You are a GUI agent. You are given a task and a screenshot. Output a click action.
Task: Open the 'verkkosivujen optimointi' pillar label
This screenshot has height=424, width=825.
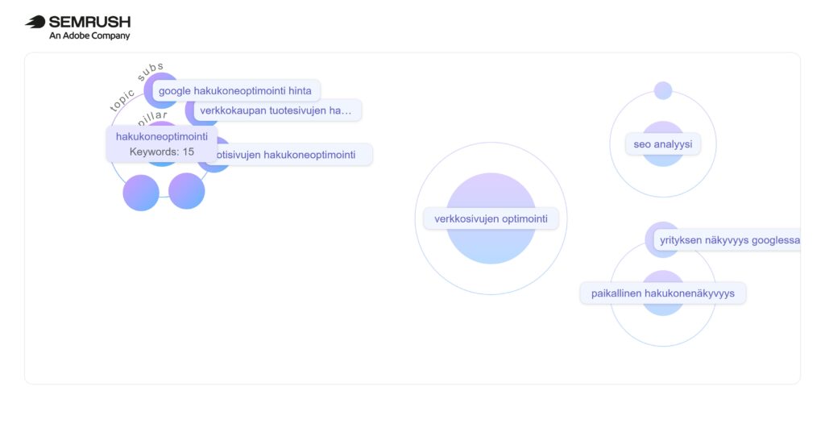click(491, 218)
